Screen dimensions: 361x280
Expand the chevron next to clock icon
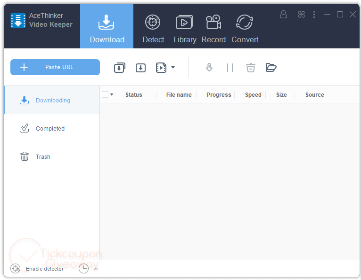click(x=96, y=269)
